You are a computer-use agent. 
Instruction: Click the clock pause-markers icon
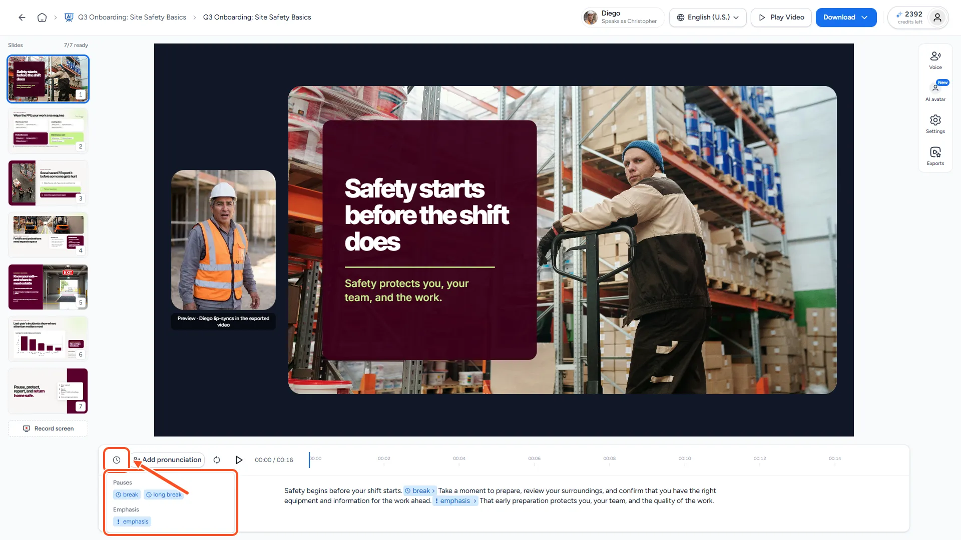click(117, 460)
